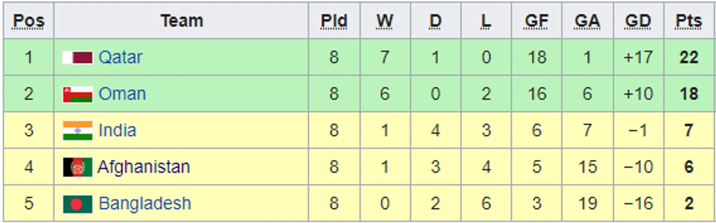716x223 pixels.
Task: Click the GA column header
Action: click(588, 21)
